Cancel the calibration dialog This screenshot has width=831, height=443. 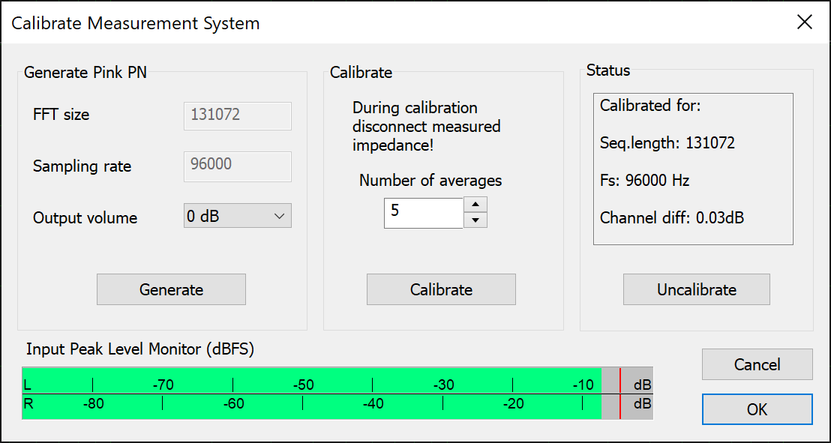[x=757, y=364]
